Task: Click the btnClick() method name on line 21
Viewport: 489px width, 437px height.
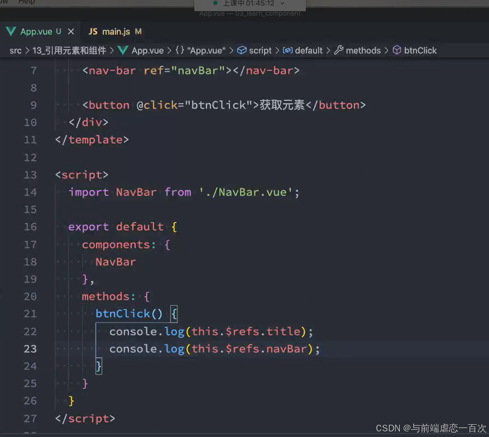Action: (129, 314)
